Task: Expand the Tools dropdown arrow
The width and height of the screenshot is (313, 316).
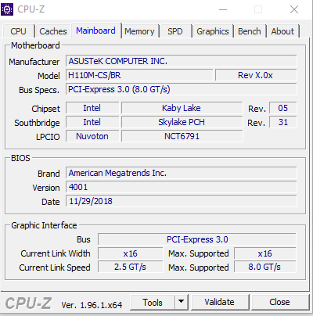Action: pyautogui.click(x=181, y=302)
